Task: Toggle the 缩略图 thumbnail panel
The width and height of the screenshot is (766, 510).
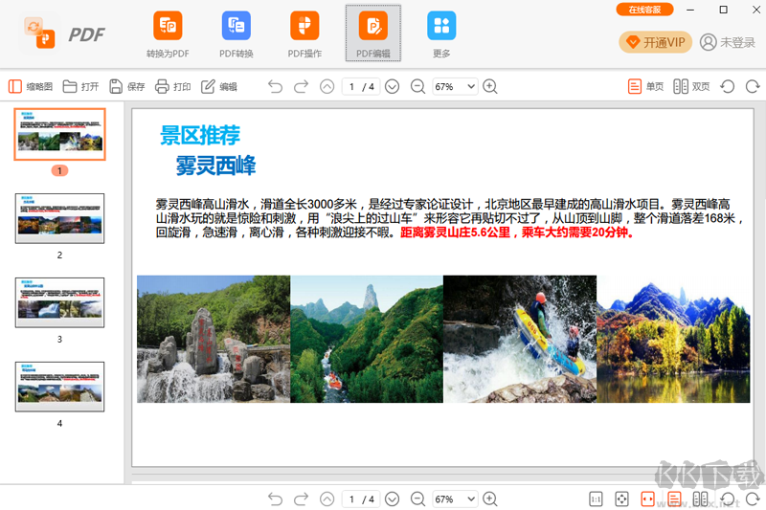Action: coord(31,87)
